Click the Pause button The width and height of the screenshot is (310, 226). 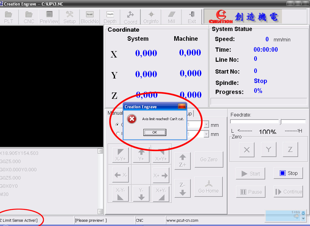[x=251, y=192]
